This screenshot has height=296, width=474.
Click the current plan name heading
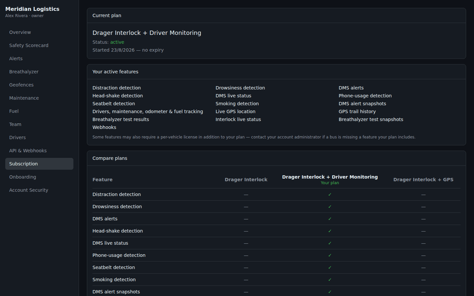tap(147, 33)
